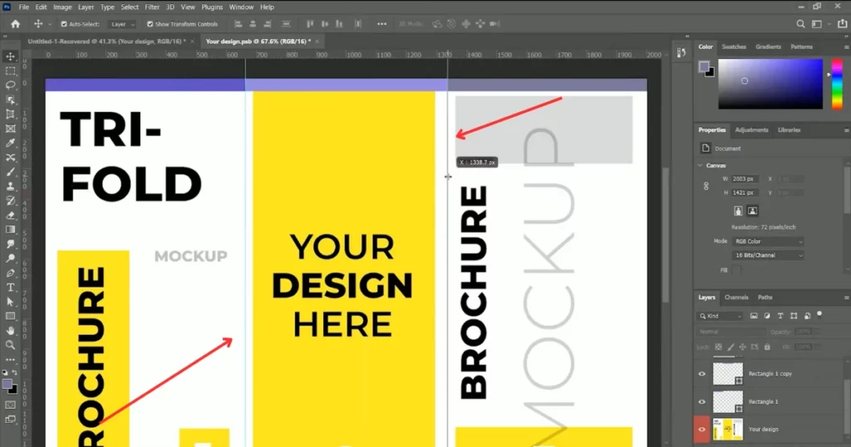Collapse the Canvas section
The width and height of the screenshot is (851, 447).
click(x=700, y=165)
